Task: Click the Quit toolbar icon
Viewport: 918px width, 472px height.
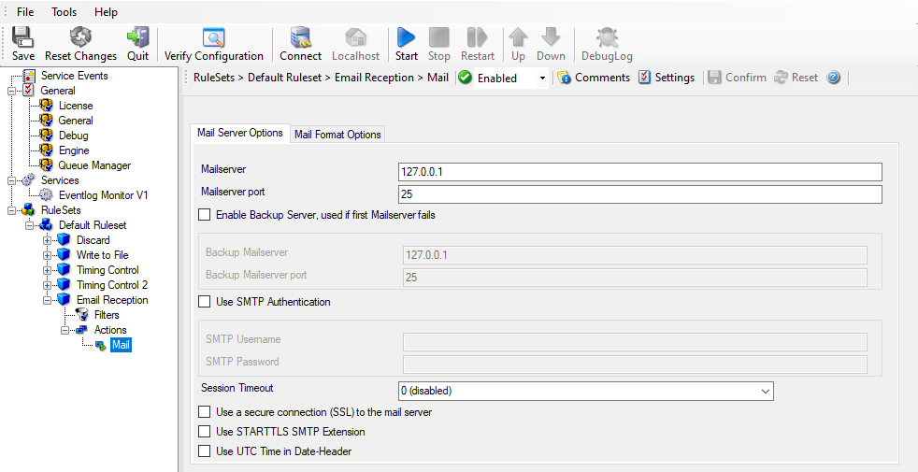Action: 137,37
